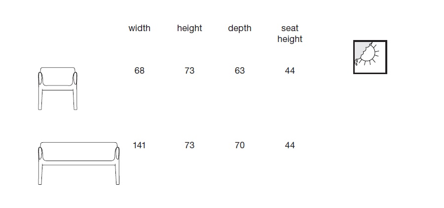
Task: Select the armchair line drawing
Action: tap(58, 88)
